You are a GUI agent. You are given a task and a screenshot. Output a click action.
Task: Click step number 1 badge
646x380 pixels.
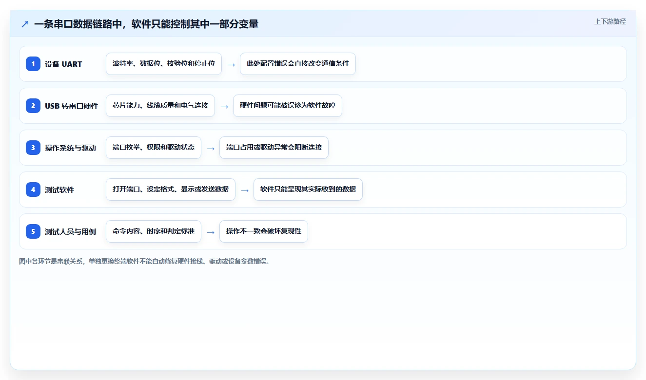pos(33,64)
